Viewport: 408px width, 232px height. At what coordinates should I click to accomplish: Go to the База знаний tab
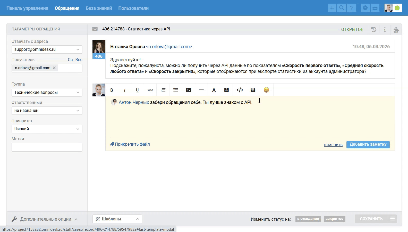[x=99, y=8]
